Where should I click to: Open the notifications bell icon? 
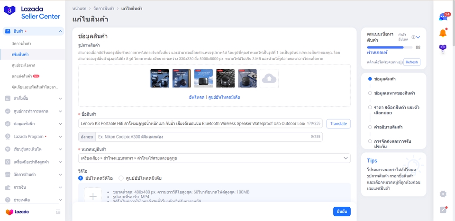click(x=443, y=33)
